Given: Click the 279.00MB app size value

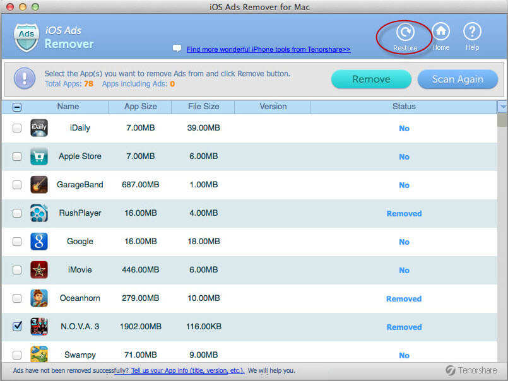Looking at the screenshot, I should [x=141, y=298].
